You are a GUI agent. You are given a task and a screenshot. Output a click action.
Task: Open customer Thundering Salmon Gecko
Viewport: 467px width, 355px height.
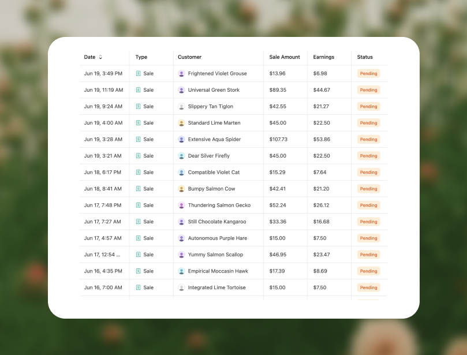point(219,205)
